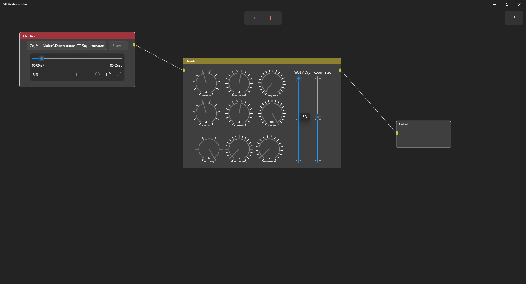The image size is (526, 284).
Task: Click the Early Diffusion knob
Action: (x=239, y=83)
